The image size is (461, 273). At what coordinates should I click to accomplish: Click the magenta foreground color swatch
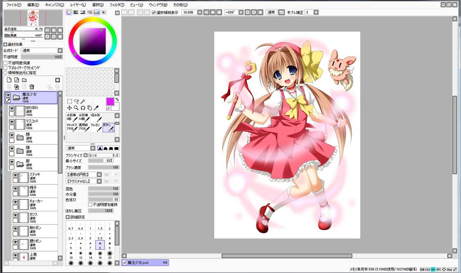point(110,102)
